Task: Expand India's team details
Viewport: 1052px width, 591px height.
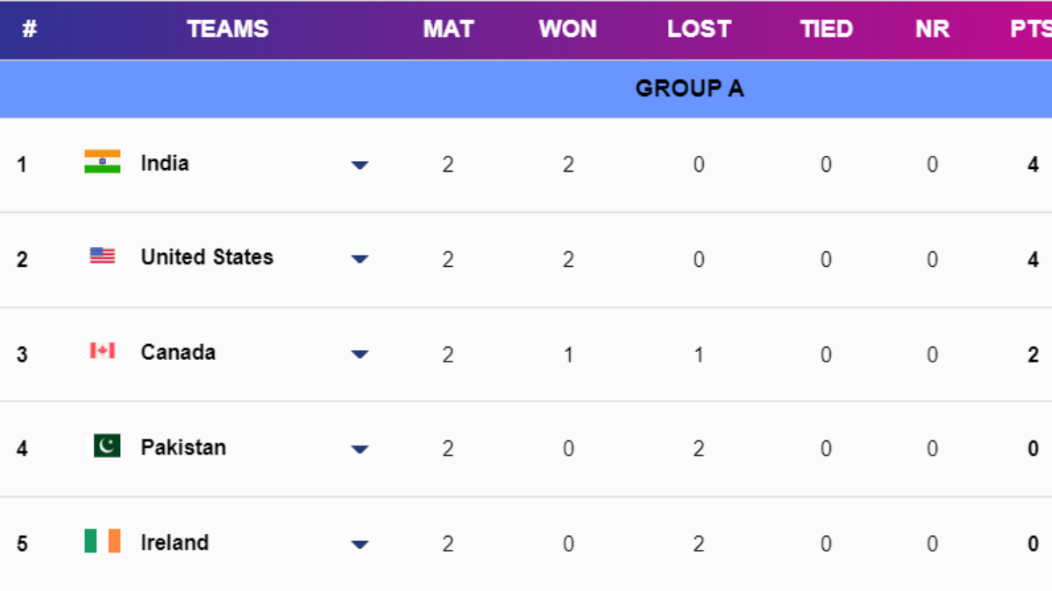Action: pyautogui.click(x=359, y=165)
